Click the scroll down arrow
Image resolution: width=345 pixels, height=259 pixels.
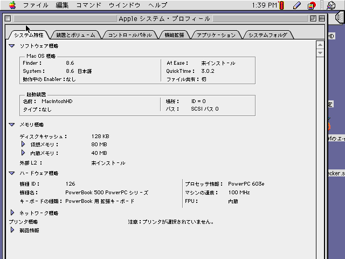[x=320, y=53]
